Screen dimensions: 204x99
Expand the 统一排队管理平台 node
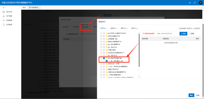click(101, 45)
